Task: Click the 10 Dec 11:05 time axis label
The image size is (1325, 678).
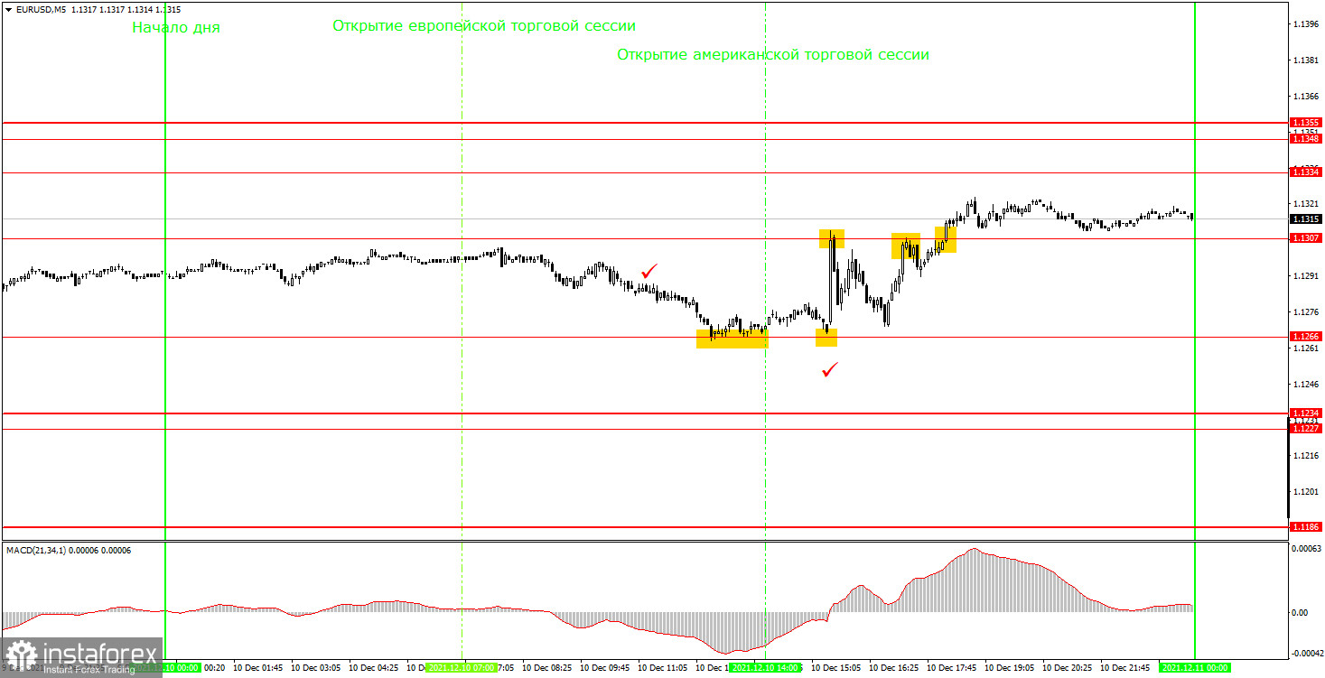Action: pos(663,668)
